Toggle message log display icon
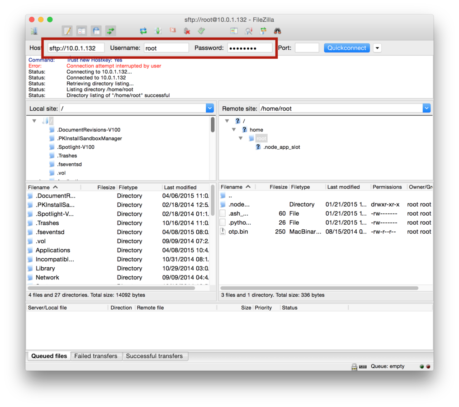This screenshot has width=459, height=407. click(x=67, y=31)
